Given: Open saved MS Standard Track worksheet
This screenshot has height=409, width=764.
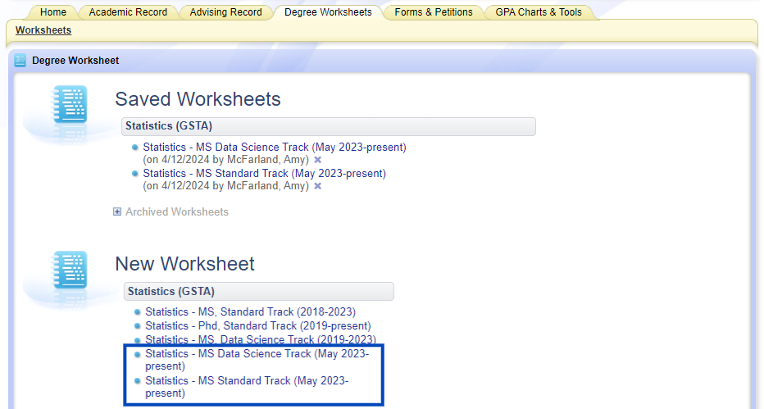Looking at the screenshot, I should click(x=264, y=174).
